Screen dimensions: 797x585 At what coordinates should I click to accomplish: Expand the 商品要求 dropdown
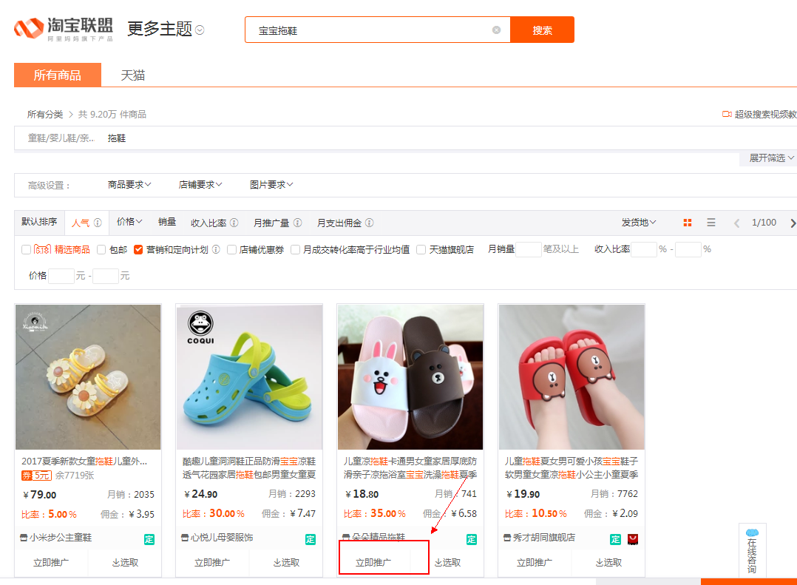tap(129, 184)
